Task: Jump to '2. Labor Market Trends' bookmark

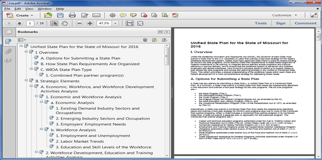Action: tap(80, 141)
